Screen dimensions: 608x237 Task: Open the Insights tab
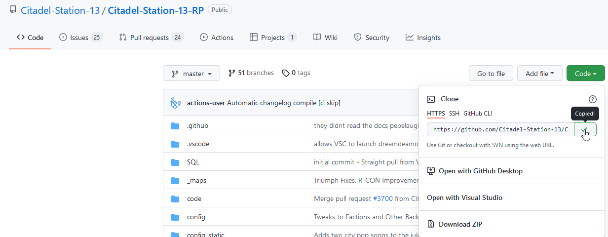(x=423, y=38)
